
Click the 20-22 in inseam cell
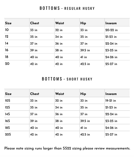(111, 30)
